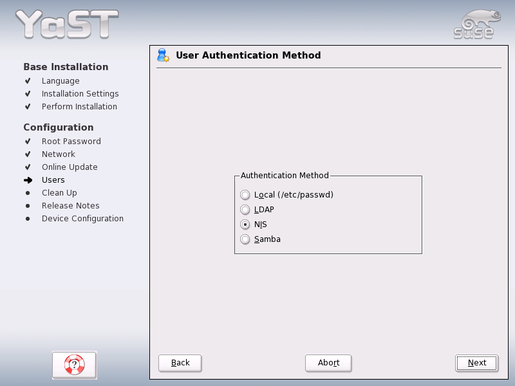Click the bullet beside Device Configuration
This screenshot has height=386, width=515.
(28, 219)
